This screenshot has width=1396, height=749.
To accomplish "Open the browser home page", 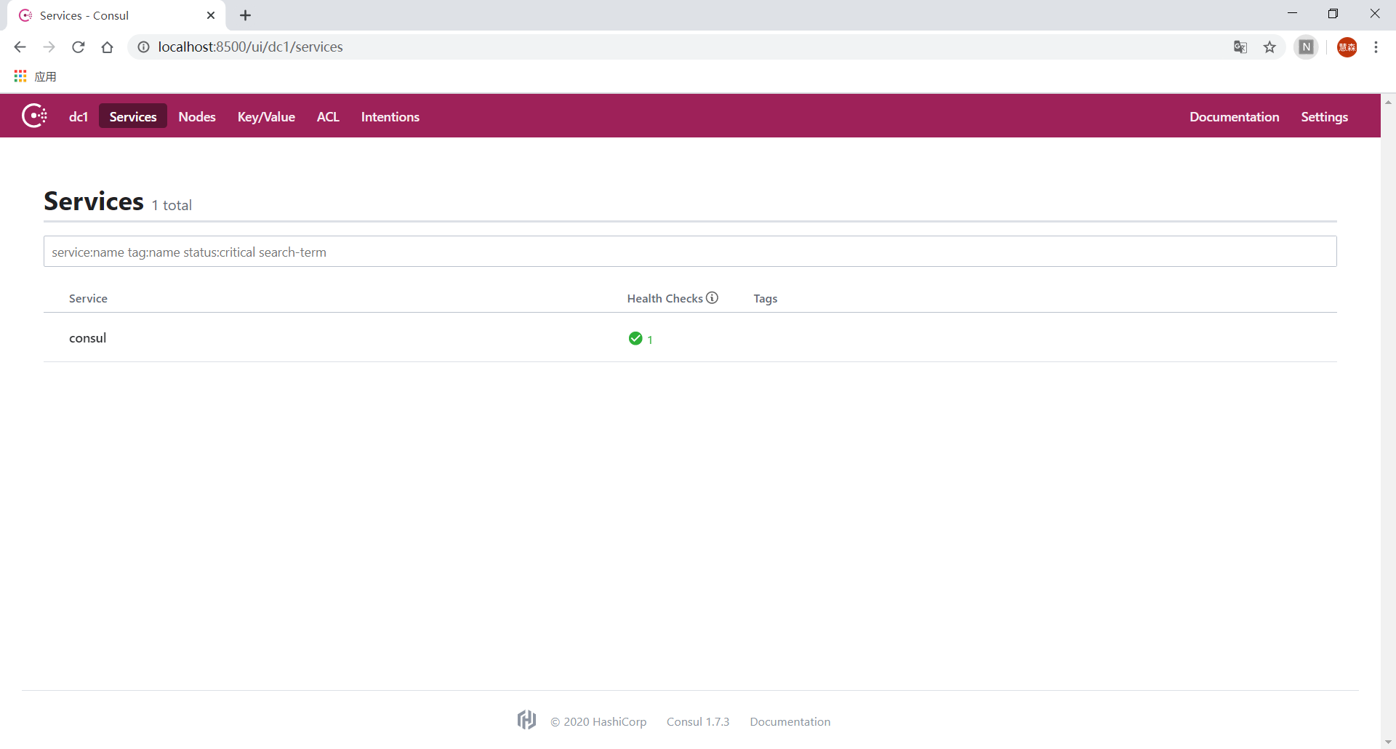I will click(x=108, y=47).
